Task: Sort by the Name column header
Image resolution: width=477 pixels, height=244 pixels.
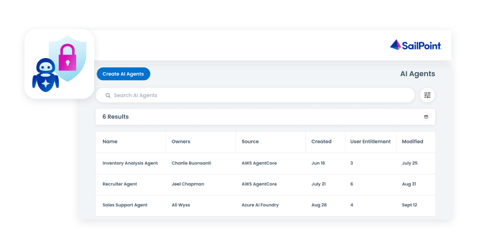Action: (x=110, y=142)
